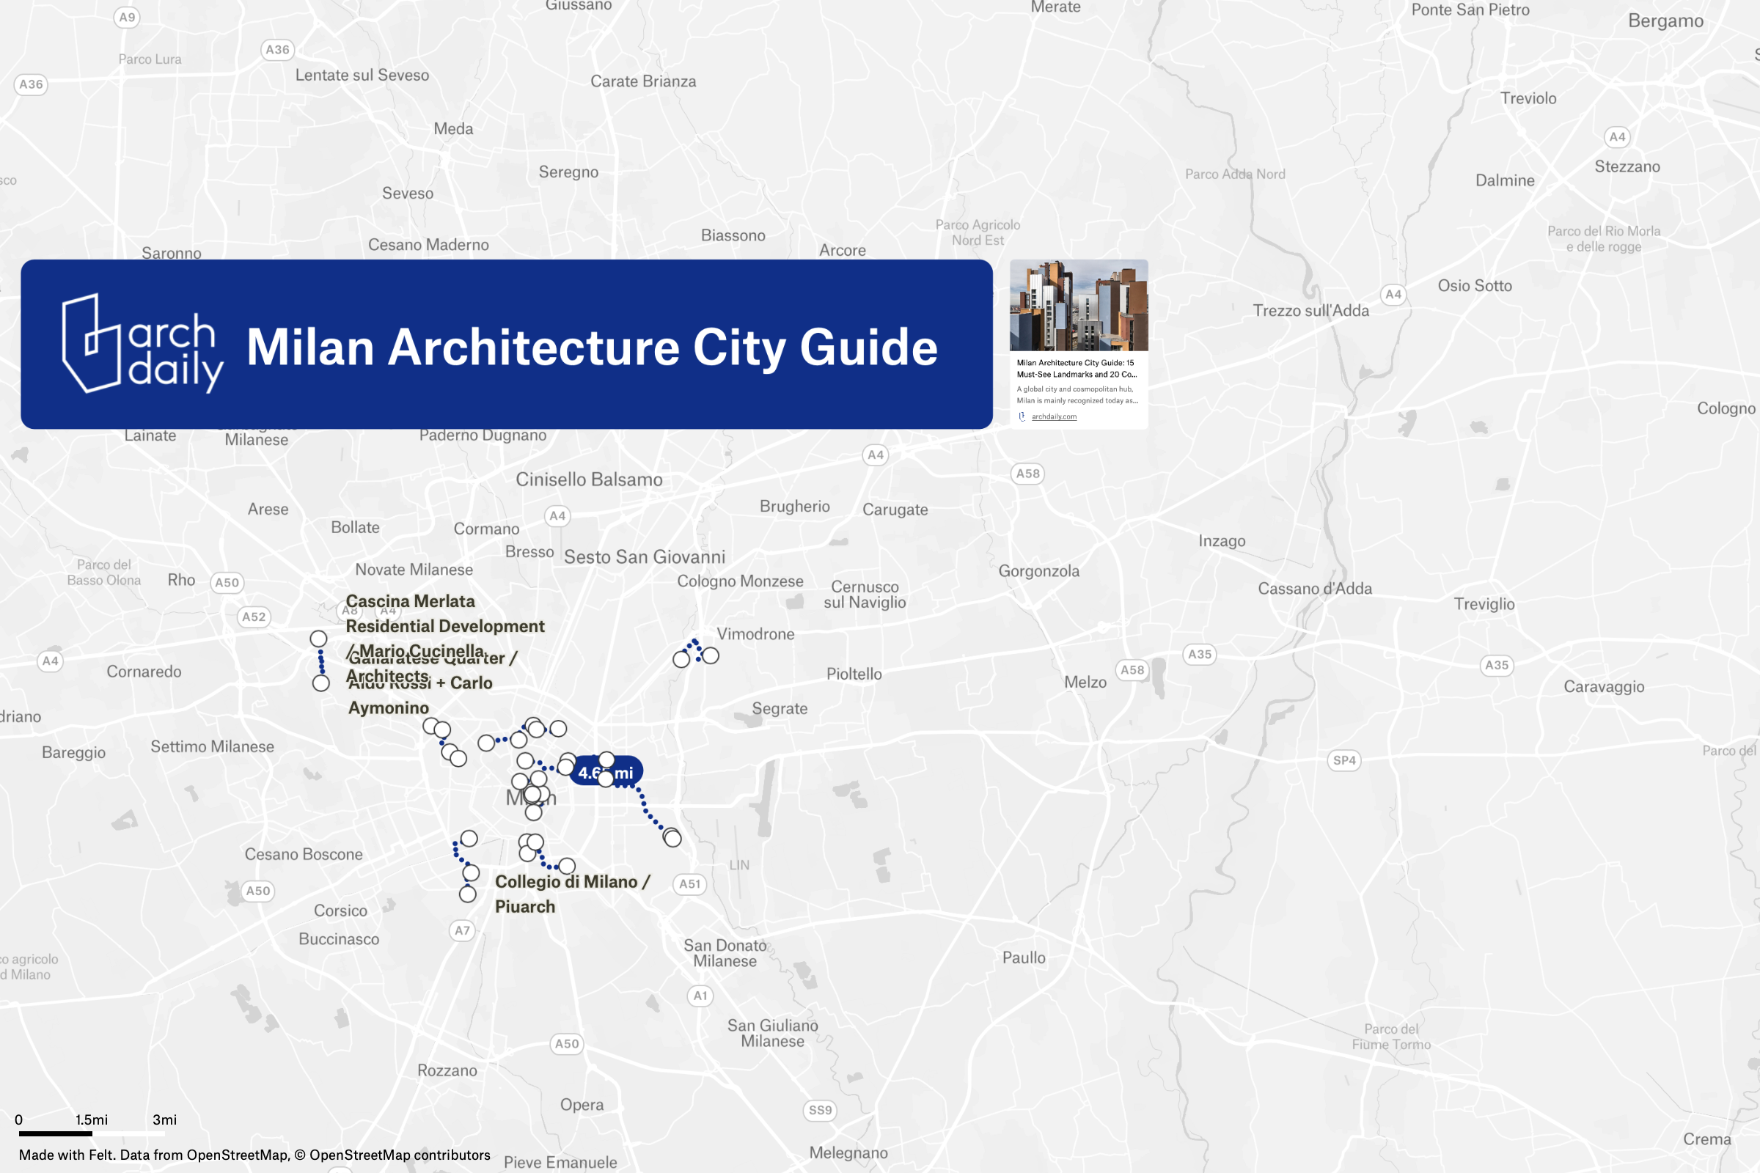The height and width of the screenshot is (1173, 1760).
Task: Click the 'Treviglio' town label
Action: coord(1484,603)
